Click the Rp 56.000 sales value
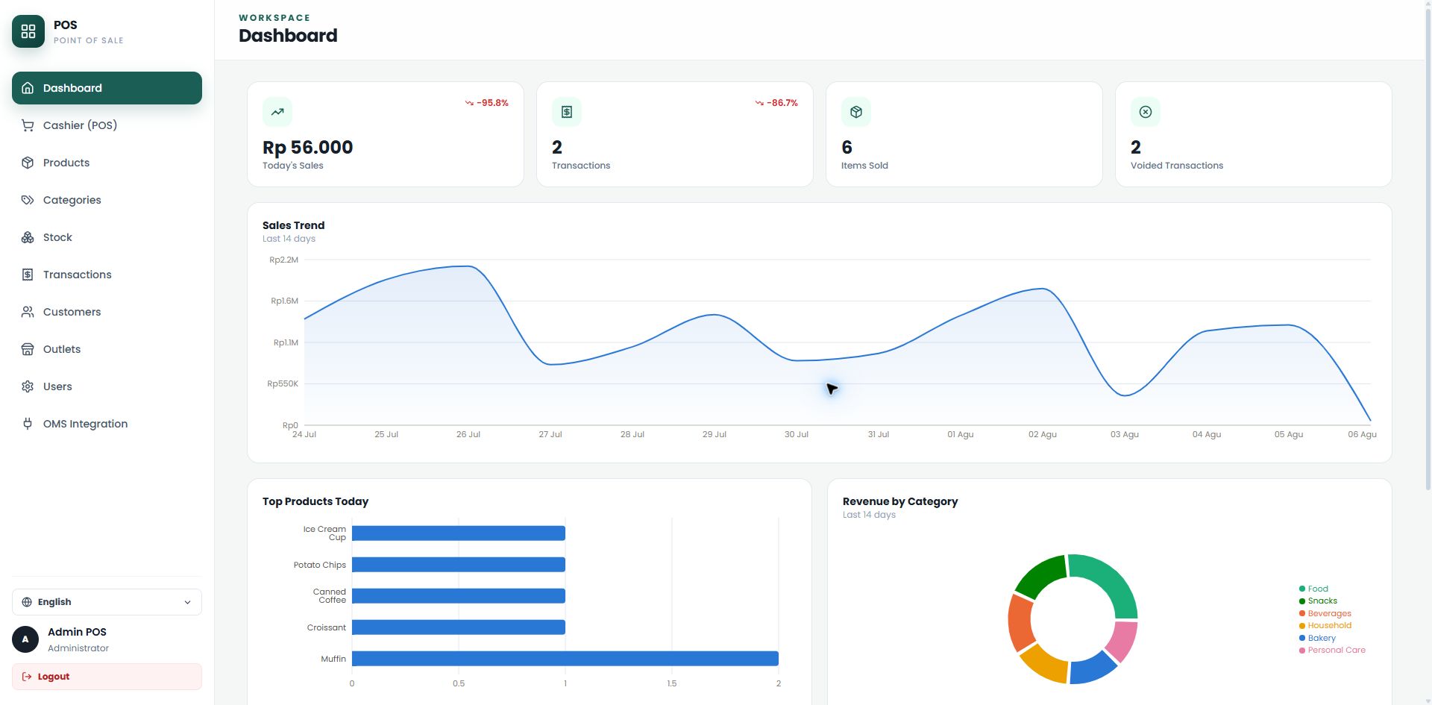The width and height of the screenshot is (1432, 705). (307, 147)
